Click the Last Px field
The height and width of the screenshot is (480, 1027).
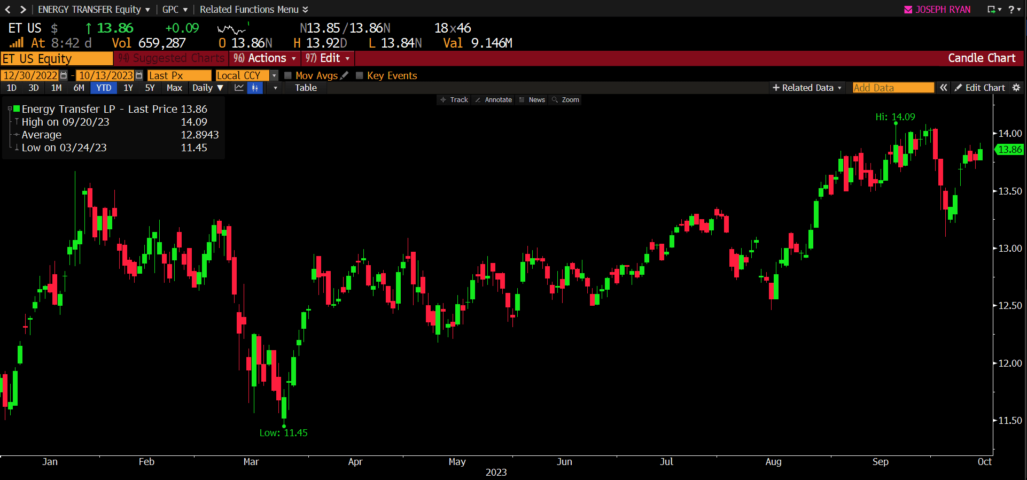pyautogui.click(x=180, y=75)
